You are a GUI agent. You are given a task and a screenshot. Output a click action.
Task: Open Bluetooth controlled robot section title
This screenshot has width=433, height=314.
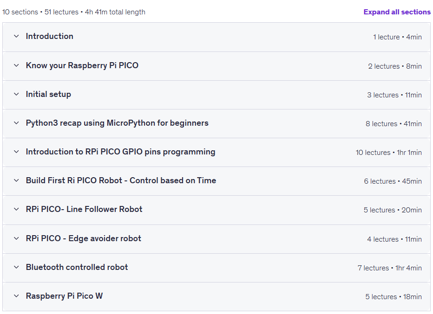pos(77,267)
